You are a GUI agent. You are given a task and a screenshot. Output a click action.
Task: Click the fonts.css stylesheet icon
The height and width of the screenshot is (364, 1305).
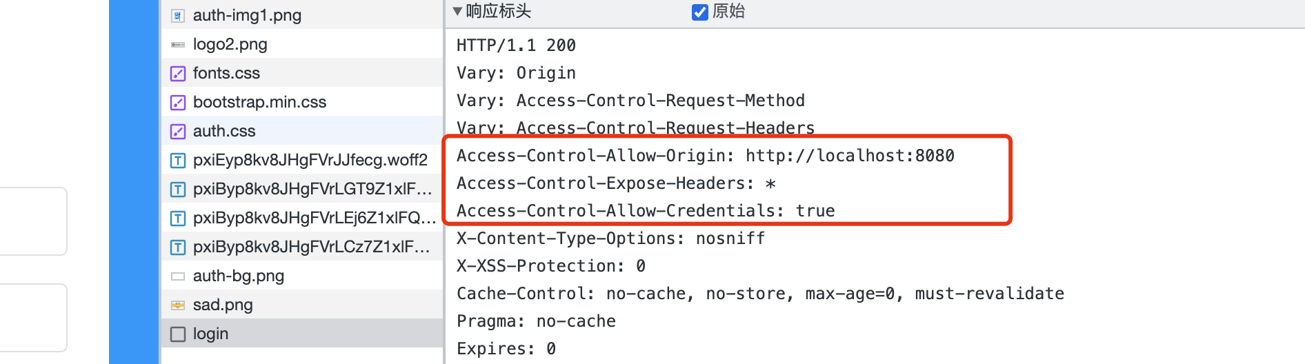pos(178,74)
